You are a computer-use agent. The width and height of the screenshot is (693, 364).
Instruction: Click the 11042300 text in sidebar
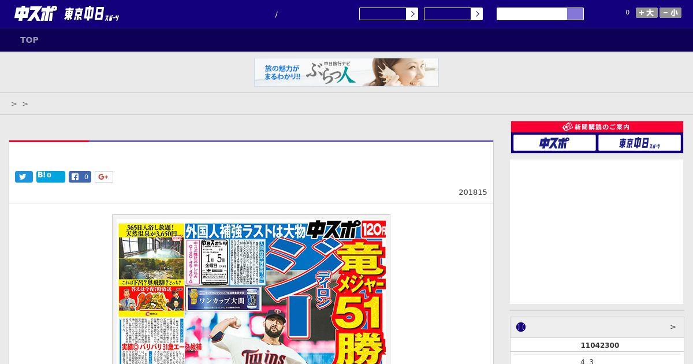[599, 346]
